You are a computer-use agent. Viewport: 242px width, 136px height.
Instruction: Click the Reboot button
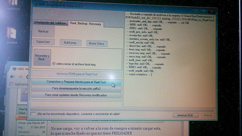[x=208, y=115]
